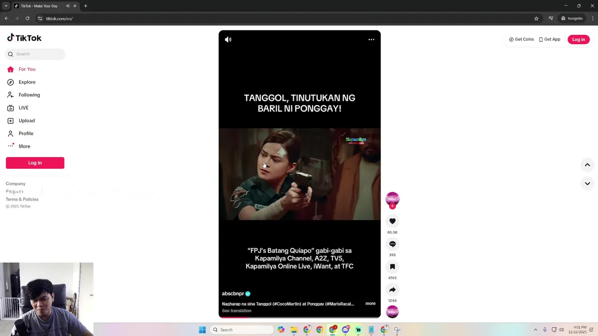Expand the caption with 'more'
This screenshot has height=336, width=598.
click(x=370, y=303)
